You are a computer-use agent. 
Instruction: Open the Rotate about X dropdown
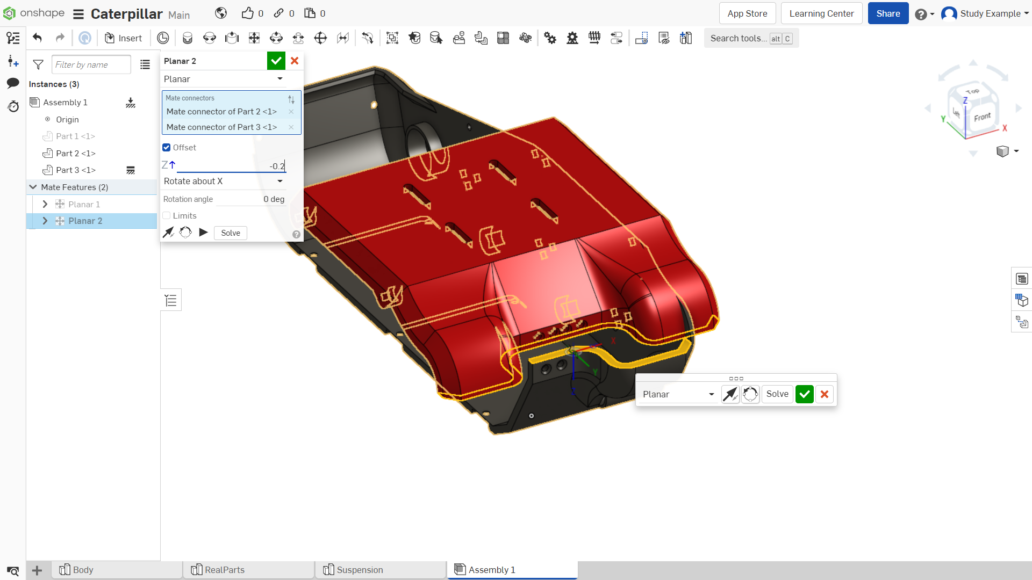point(224,182)
